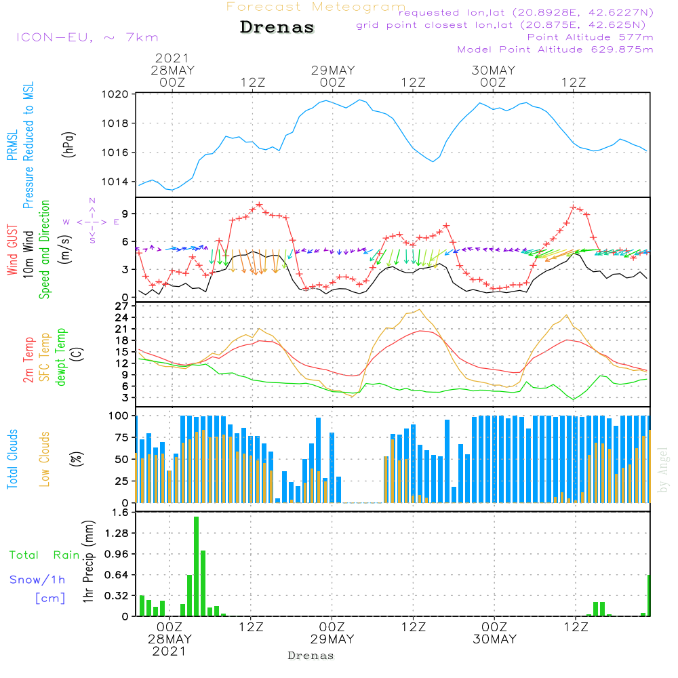Select the orange "SFC Temp" label

click(x=45, y=357)
